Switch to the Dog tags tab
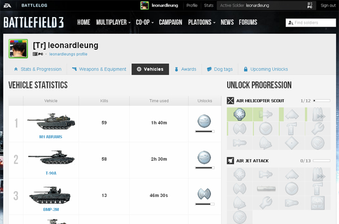 point(220,69)
